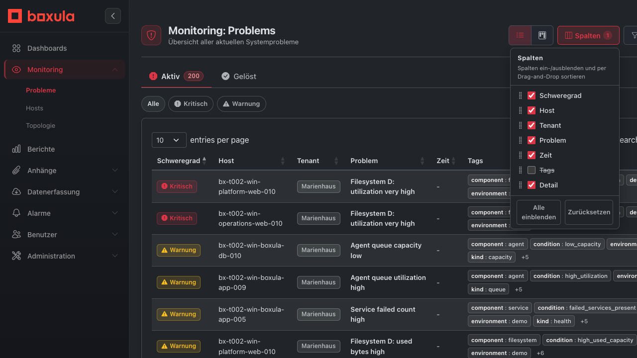Image resolution: width=637 pixels, height=358 pixels.
Task: Uncheck the Problem column checkbox
Action: 531,140
